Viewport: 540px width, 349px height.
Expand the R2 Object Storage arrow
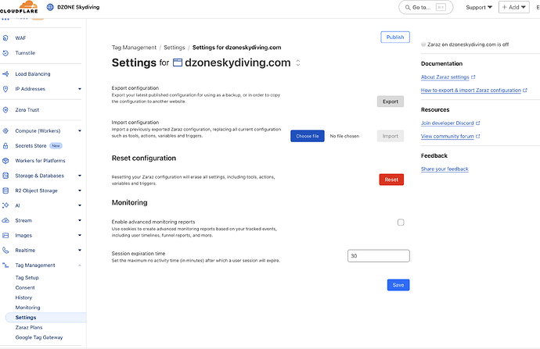tap(80, 191)
